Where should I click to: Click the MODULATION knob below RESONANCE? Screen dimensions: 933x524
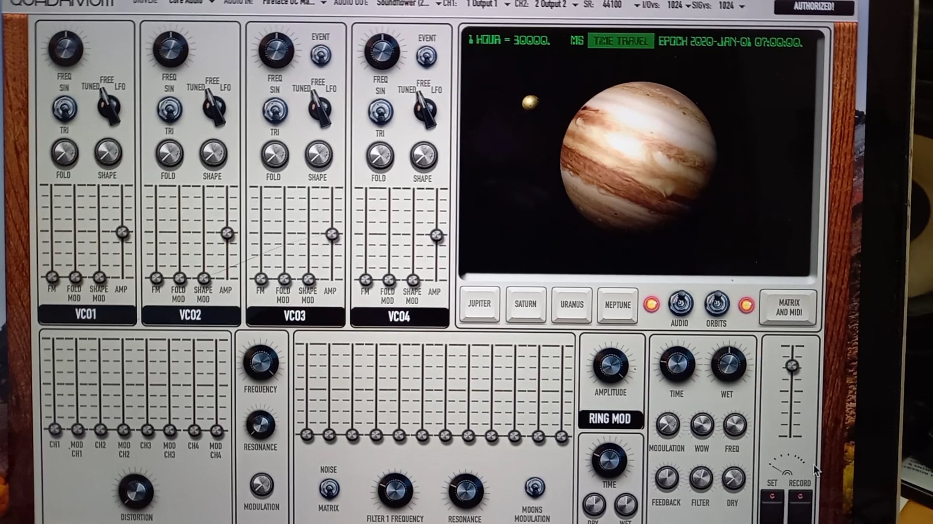(262, 485)
